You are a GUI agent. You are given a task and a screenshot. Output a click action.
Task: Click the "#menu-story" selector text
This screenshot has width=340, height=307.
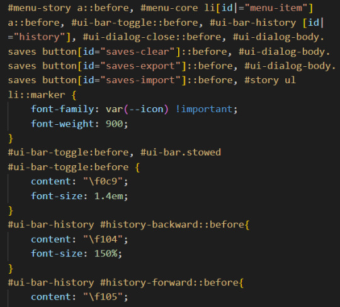click(39, 8)
